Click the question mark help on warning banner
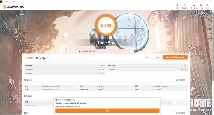 click(132, 51)
